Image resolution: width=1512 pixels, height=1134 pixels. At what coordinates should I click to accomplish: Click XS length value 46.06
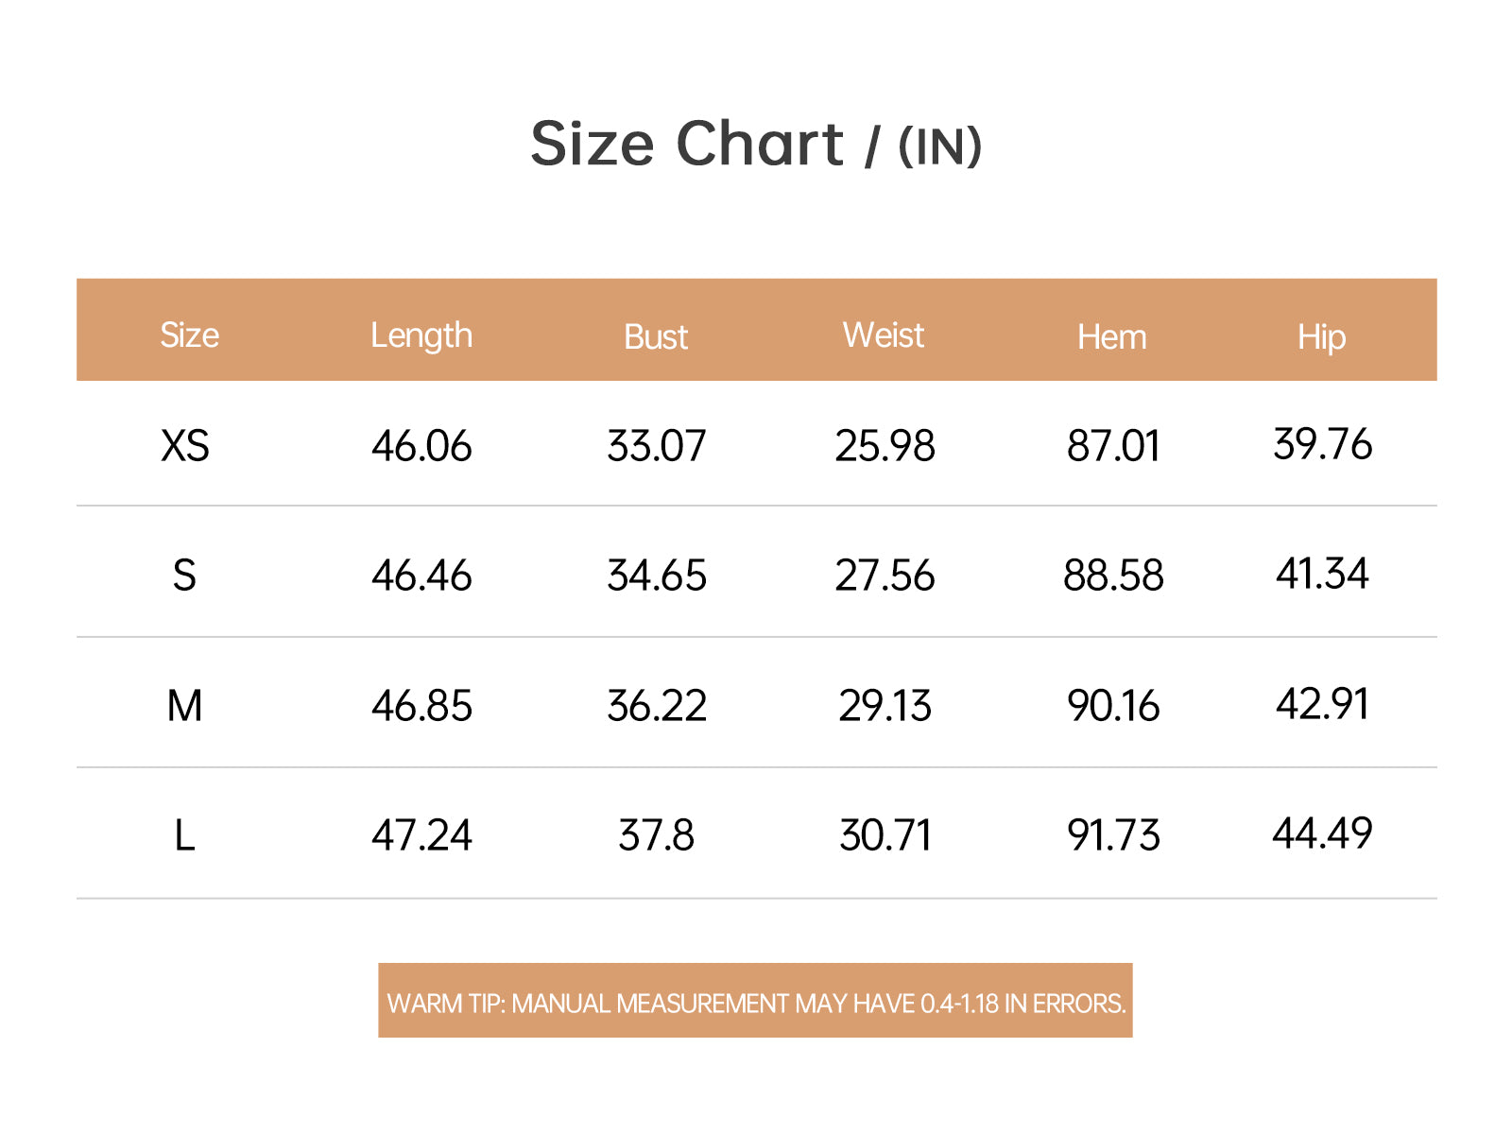pos(421,445)
